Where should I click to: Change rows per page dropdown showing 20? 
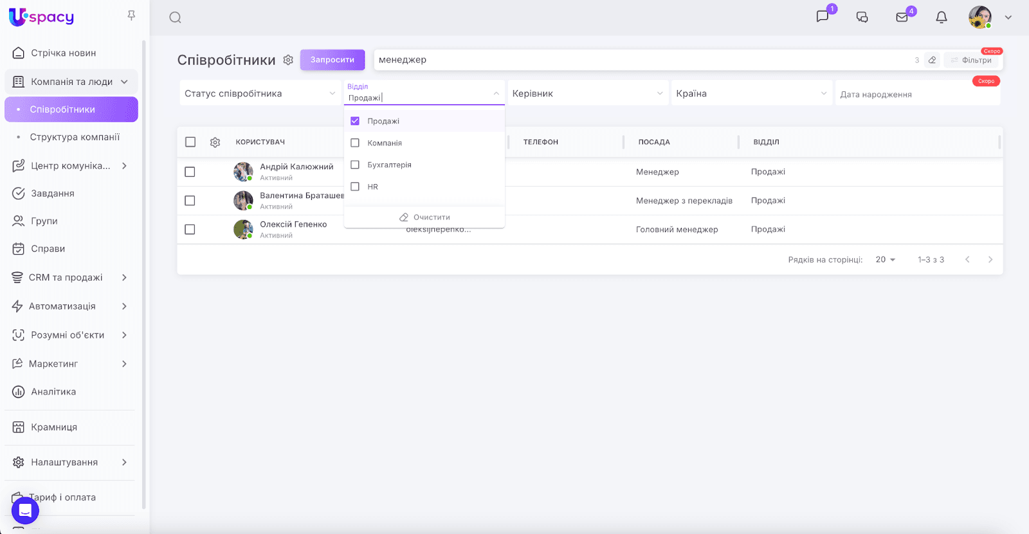pyautogui.click(x=885, y=260)
